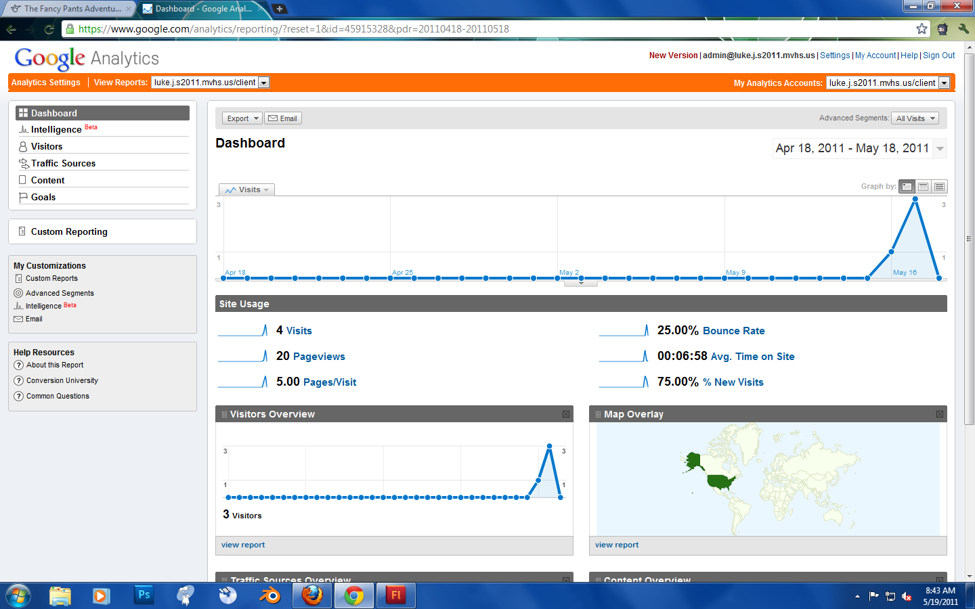Click the May 16 peak data point

915,199
